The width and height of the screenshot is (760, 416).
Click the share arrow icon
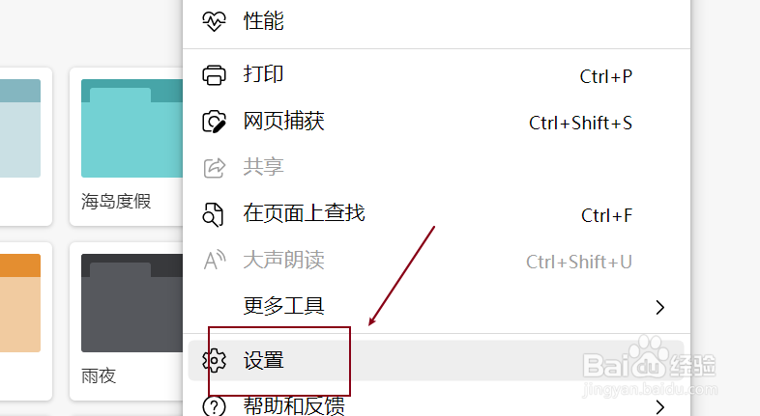pyautogui.click(x=214, y=168)
